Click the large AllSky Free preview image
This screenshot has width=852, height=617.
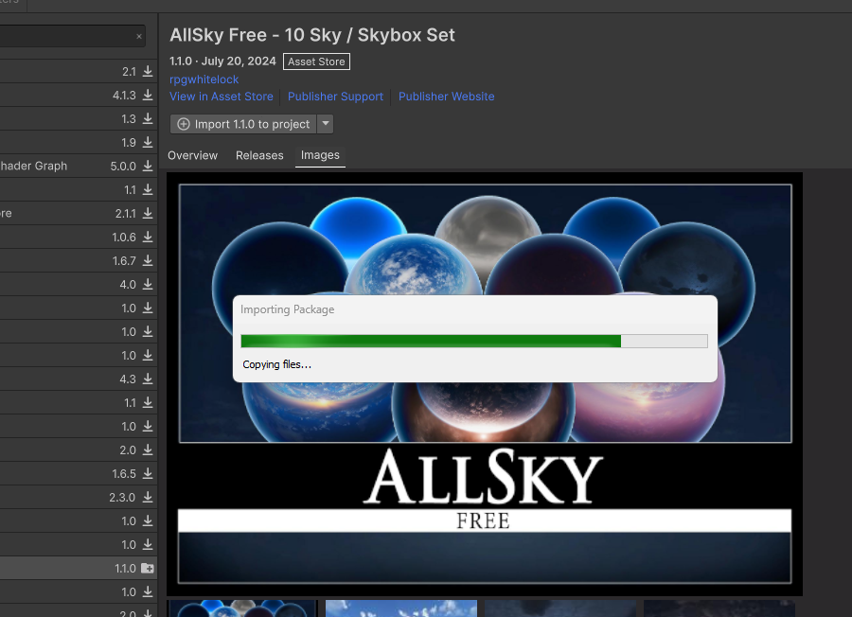click(x=484, y=384)
